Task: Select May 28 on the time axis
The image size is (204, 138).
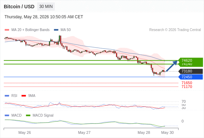Action: coord(144,132)
